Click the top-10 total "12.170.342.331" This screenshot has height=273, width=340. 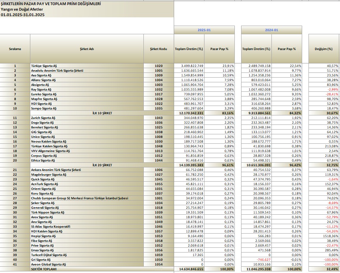click(x=189, y=113)
